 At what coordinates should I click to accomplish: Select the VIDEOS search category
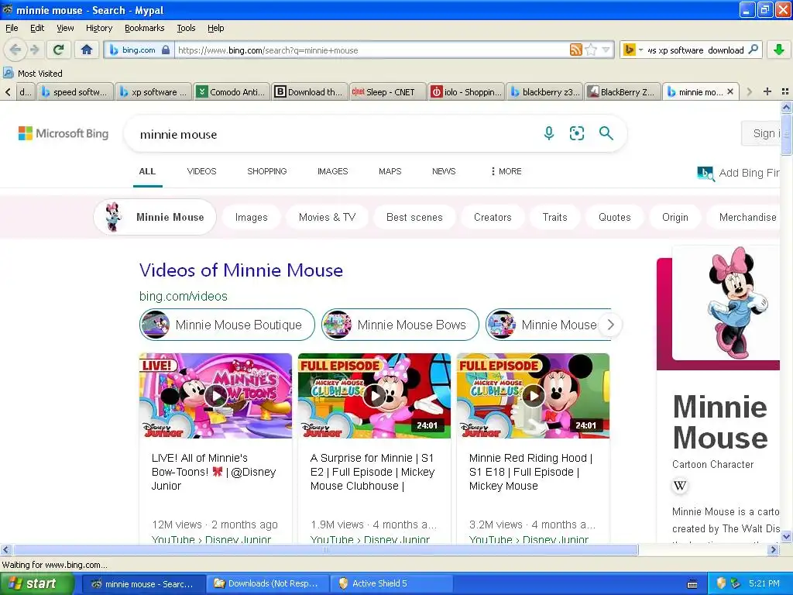coord(202,171)
